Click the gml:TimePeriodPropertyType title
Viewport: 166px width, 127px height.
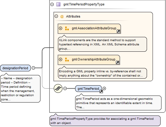click(x=84, y=4)
